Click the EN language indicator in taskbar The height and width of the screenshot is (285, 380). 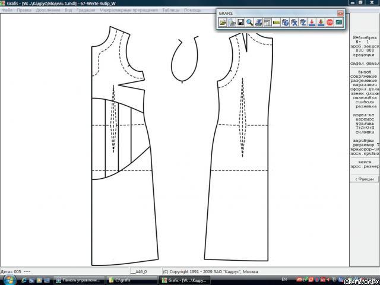[284, 280]
